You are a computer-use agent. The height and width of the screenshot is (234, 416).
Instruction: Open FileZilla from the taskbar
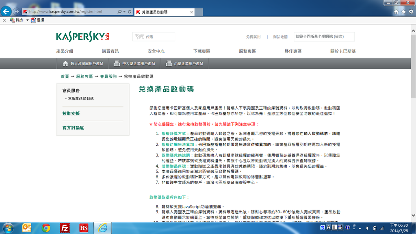65,228
